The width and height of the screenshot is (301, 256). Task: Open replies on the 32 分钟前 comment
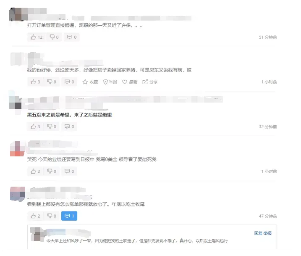click(69, 127)
